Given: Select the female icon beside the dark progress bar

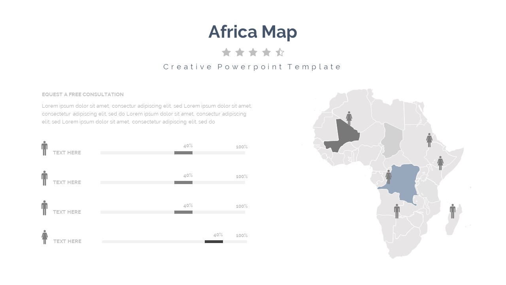Looking at the screenshot, I should click(x=45, y=237).
